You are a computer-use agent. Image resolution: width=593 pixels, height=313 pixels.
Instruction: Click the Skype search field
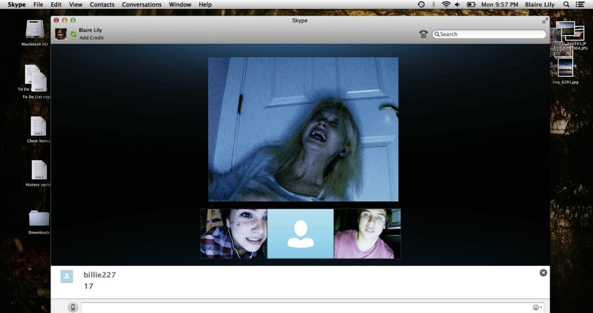(x=489, y=34)
